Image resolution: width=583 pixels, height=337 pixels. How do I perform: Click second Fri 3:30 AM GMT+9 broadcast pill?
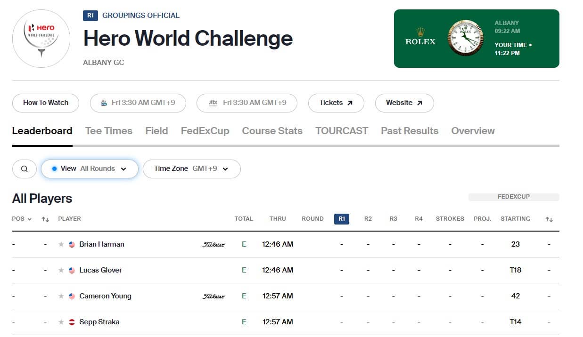point(247,103)
